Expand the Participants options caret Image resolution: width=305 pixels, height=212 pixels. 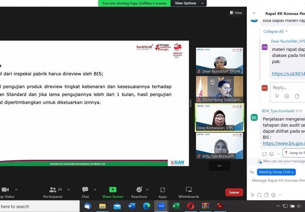pyautogui.click(x=68, y=190)
